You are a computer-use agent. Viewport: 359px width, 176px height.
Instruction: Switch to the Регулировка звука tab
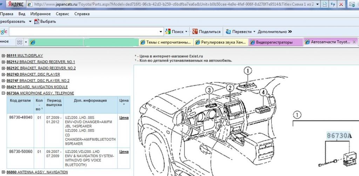[221, 42]
